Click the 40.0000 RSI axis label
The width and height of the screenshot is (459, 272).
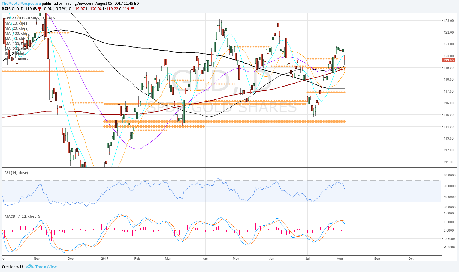449,197
